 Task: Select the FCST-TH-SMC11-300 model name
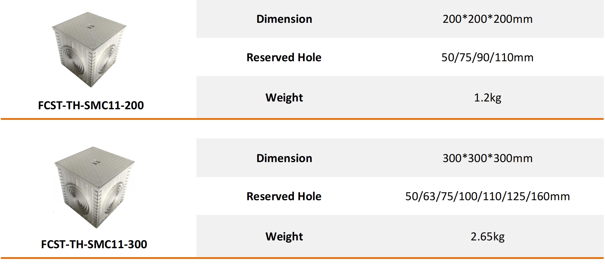click(94, 244)
